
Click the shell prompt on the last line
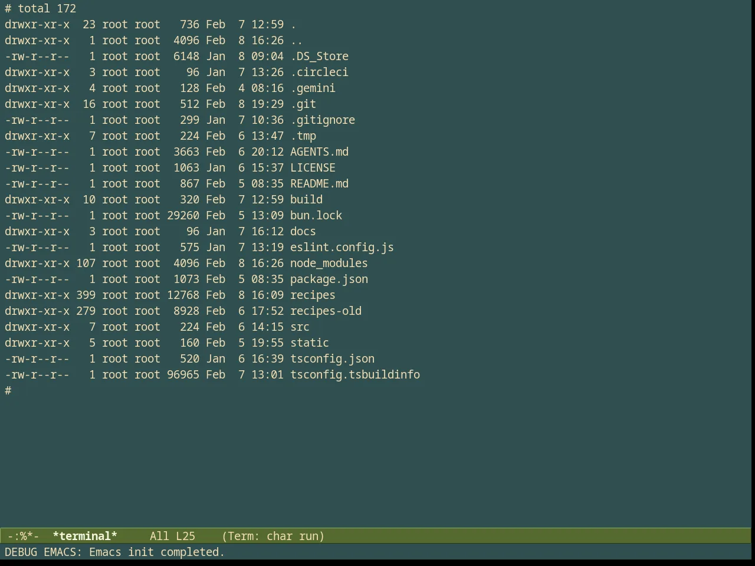point(8,390)
